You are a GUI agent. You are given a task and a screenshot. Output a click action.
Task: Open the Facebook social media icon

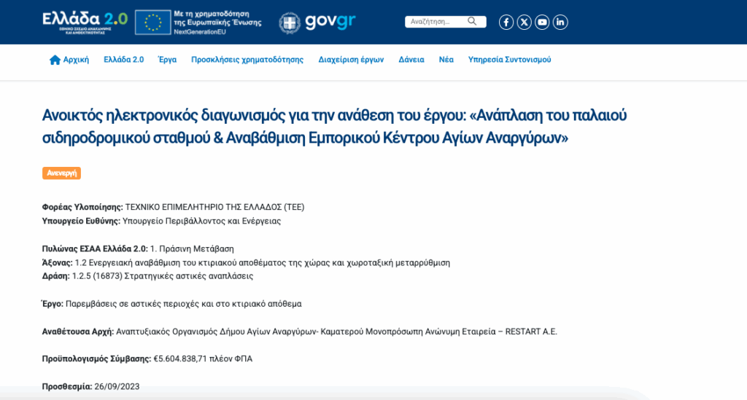[x=506, y=22]
